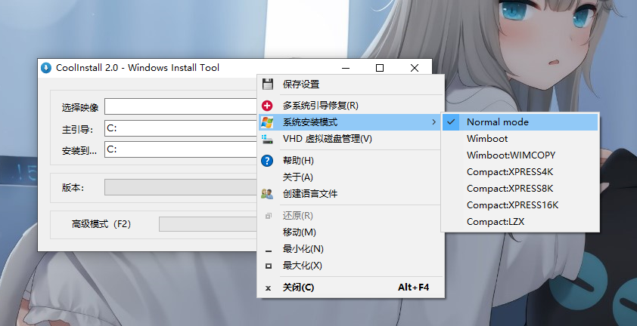Screen dimensions: 637x326
Task: Click the 选择映像 image path field
Action: [x=181, y=106]
